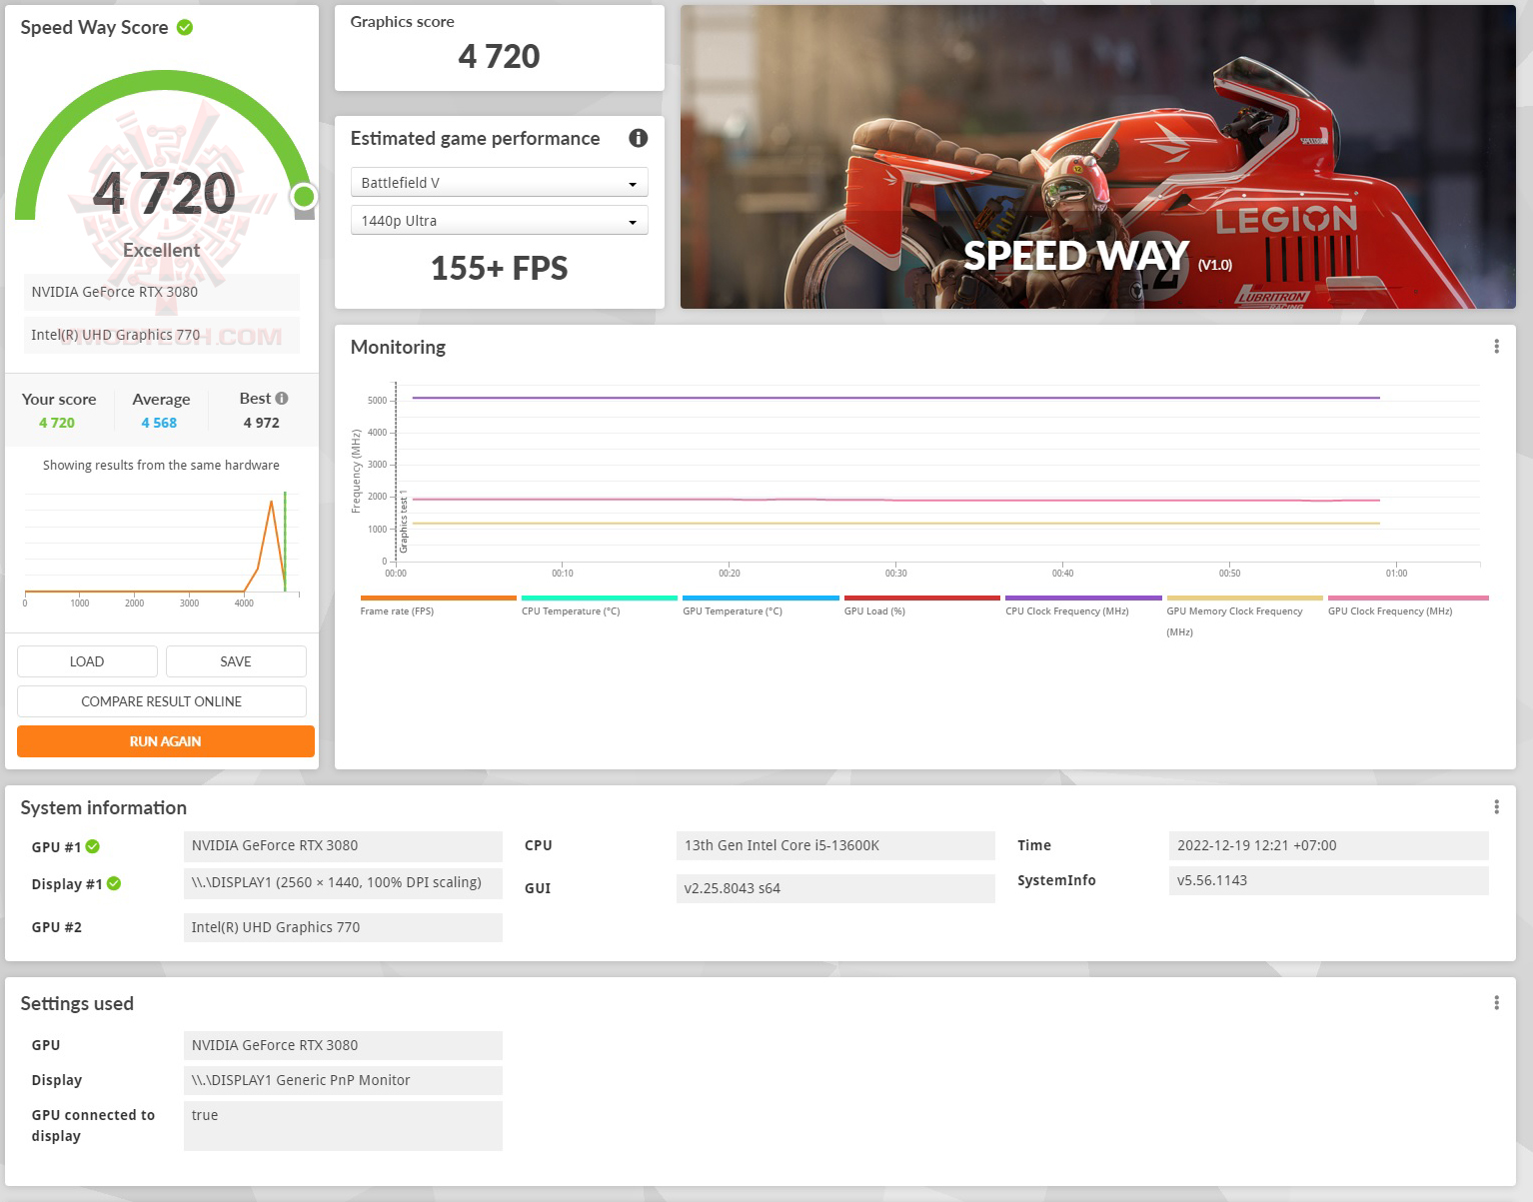The width and height of the screenshot is (1533, 1202).
Task: Click the Average score value 4 568
Action: (159, 423)
